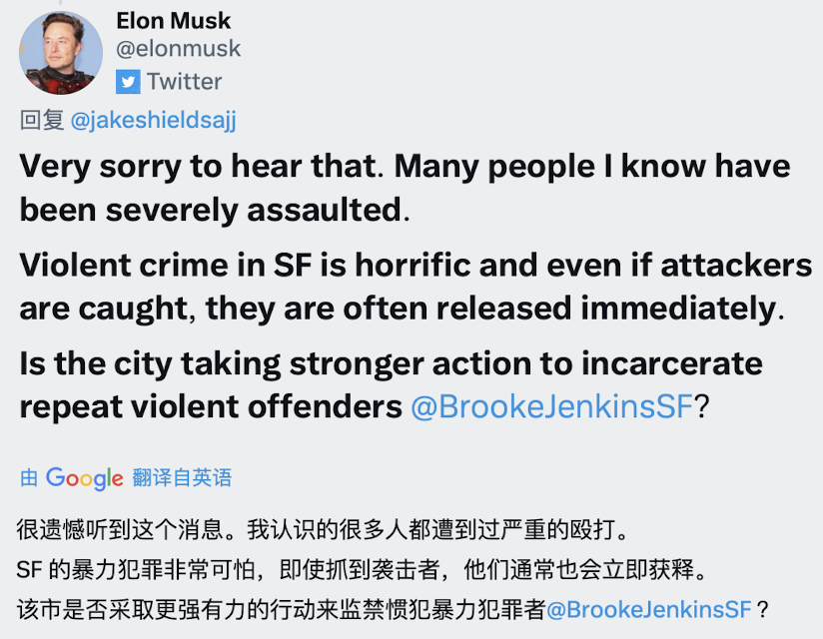
Task: Click the "回复" reply label
Action: (42, 121)
